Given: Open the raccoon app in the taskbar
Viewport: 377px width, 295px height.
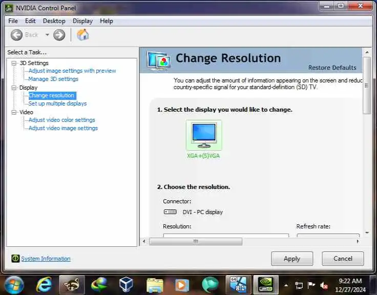Looking at the screenshot, I should [72, 285].
